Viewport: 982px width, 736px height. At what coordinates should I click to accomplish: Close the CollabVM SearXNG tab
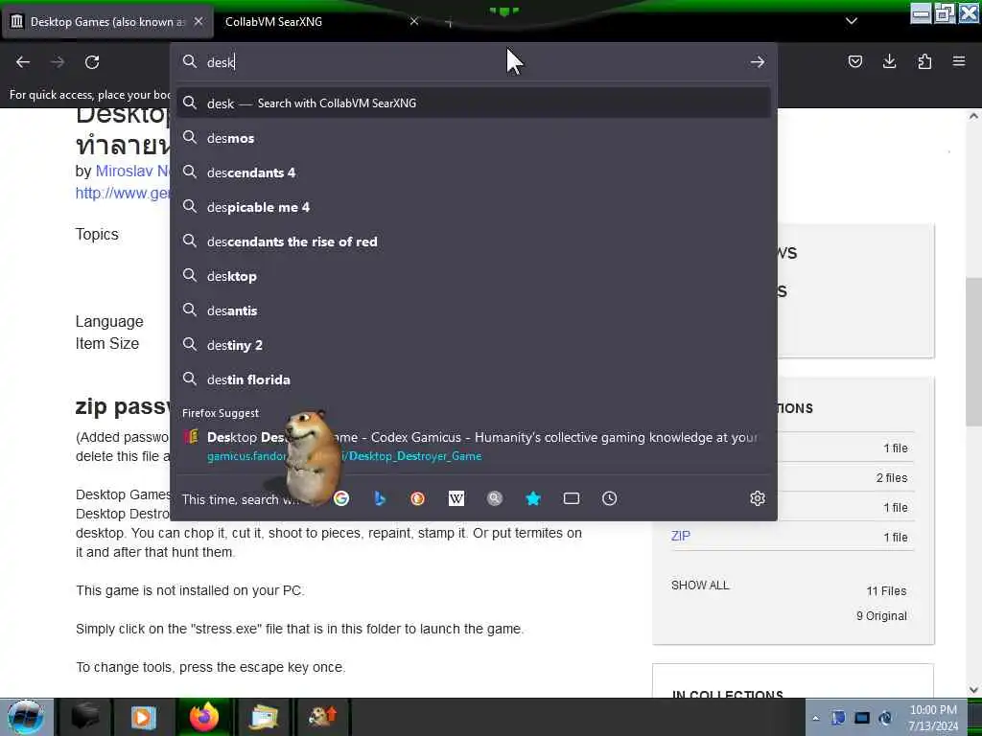[414, 21]
